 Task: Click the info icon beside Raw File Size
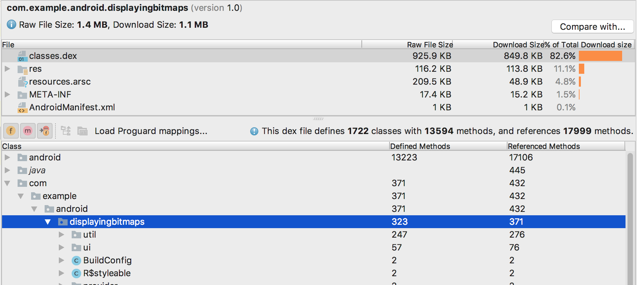[11, 25]
